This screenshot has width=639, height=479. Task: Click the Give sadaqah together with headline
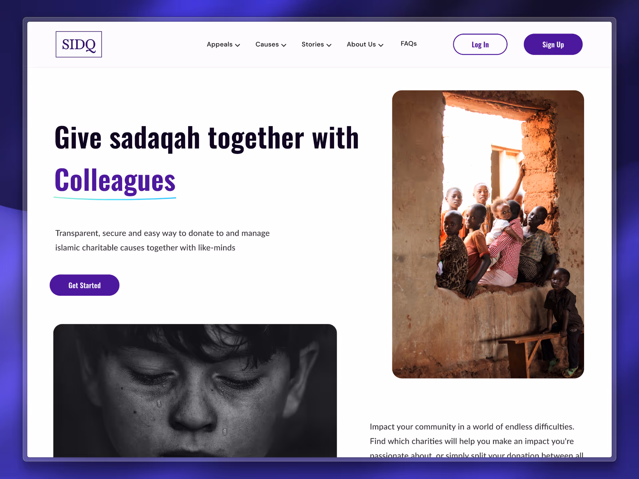point(207,138)
